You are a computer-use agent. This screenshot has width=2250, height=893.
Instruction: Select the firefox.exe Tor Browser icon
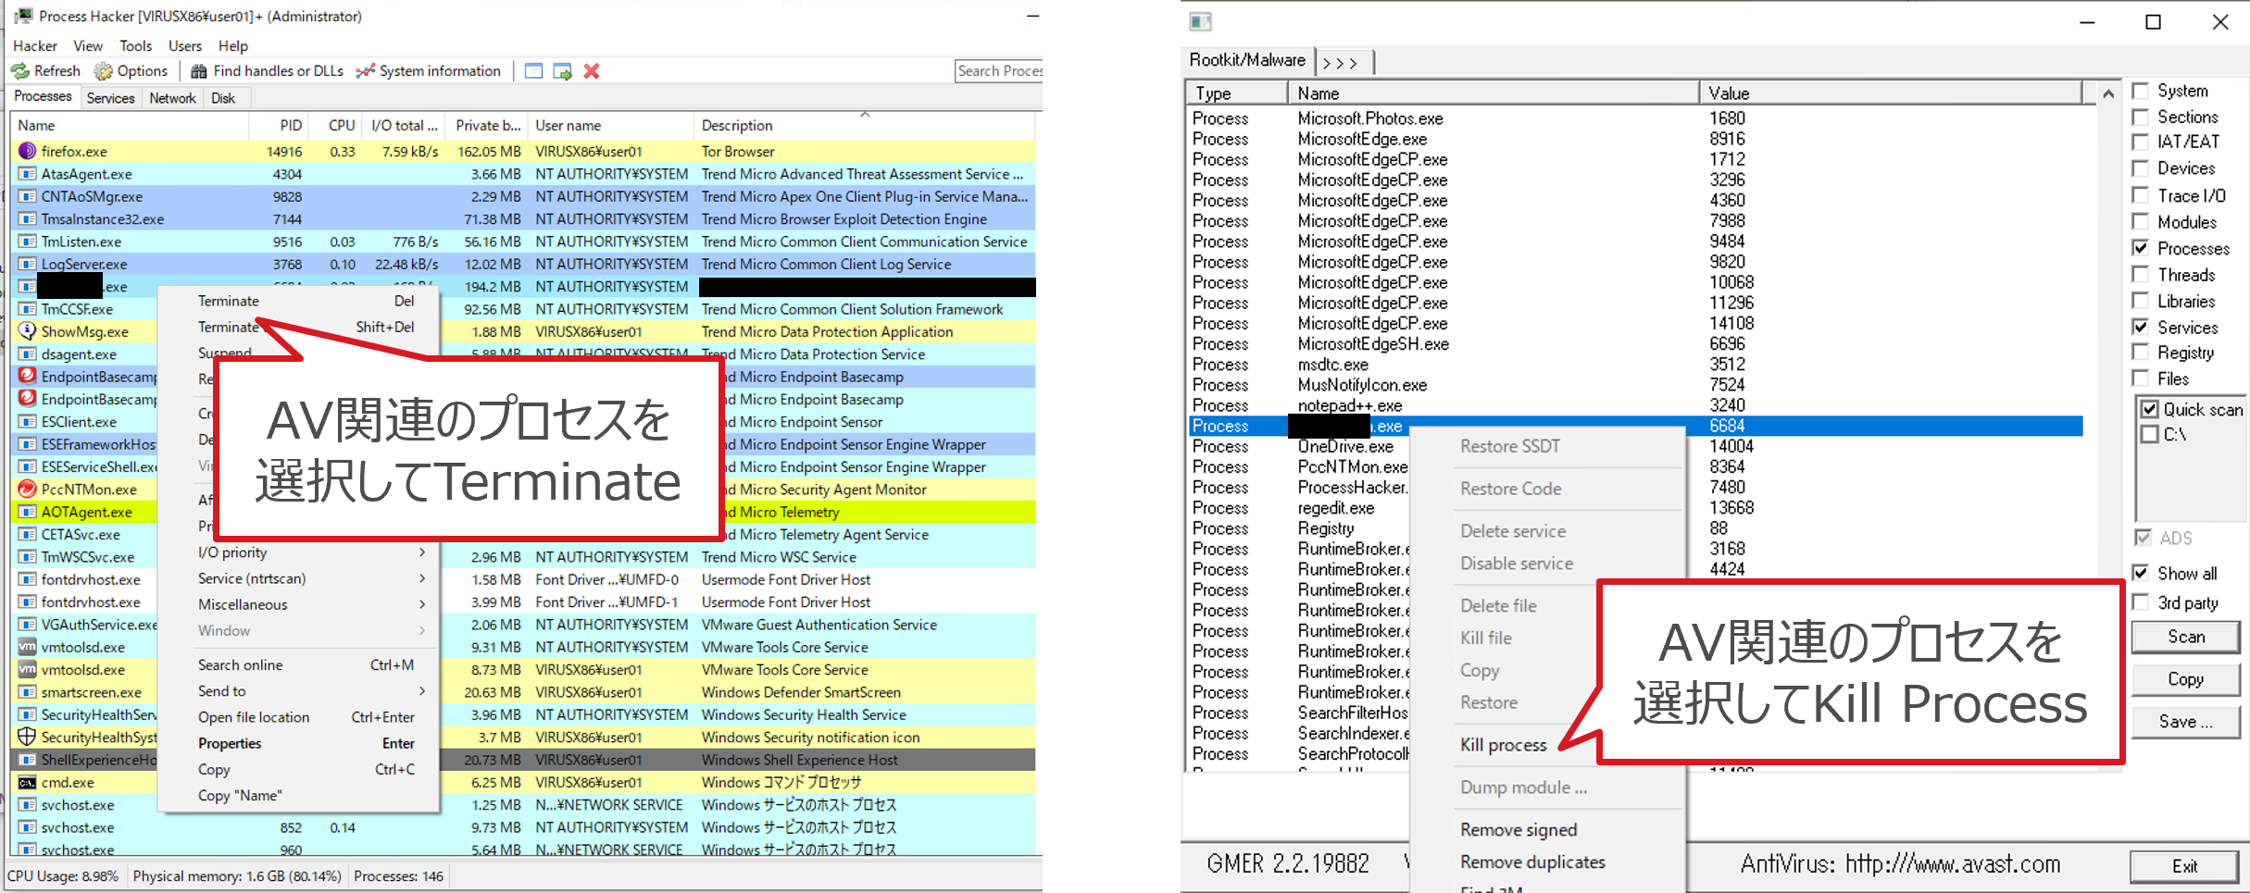point(27,152)
